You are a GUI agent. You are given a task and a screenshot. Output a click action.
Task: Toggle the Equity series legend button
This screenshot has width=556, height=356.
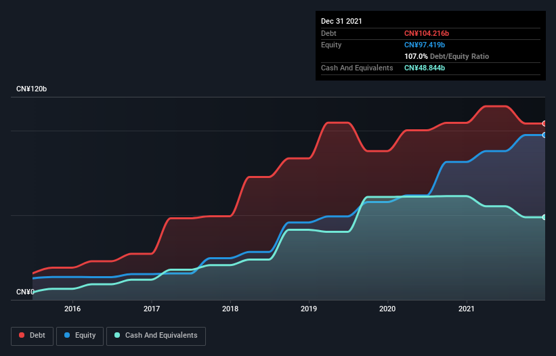(x=80, y=336)
